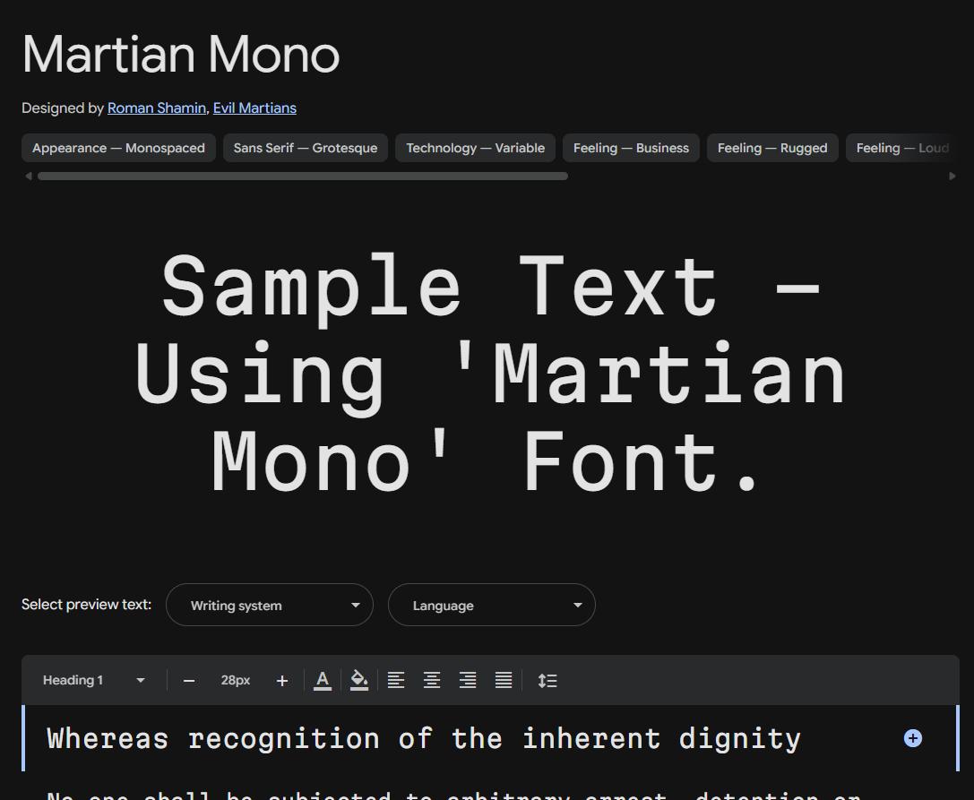Viewport: 974px width, 800px height.
Task: Select the Appearance — Monospaced tag
Action: [118, 148]
